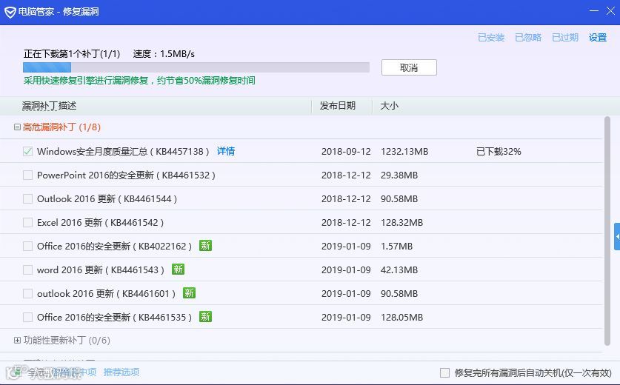Close the 修复漏洞 window
Image resolution: width=620 pixels, height=385 pixels.
610,10
